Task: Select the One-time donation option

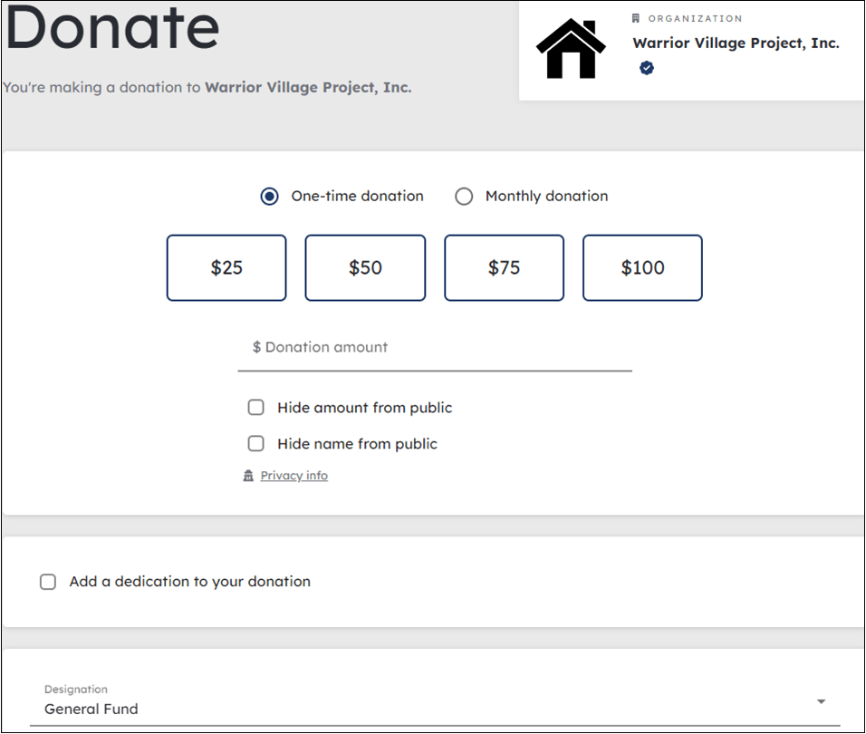Action: pyautogui.click(x=269, y=196)
